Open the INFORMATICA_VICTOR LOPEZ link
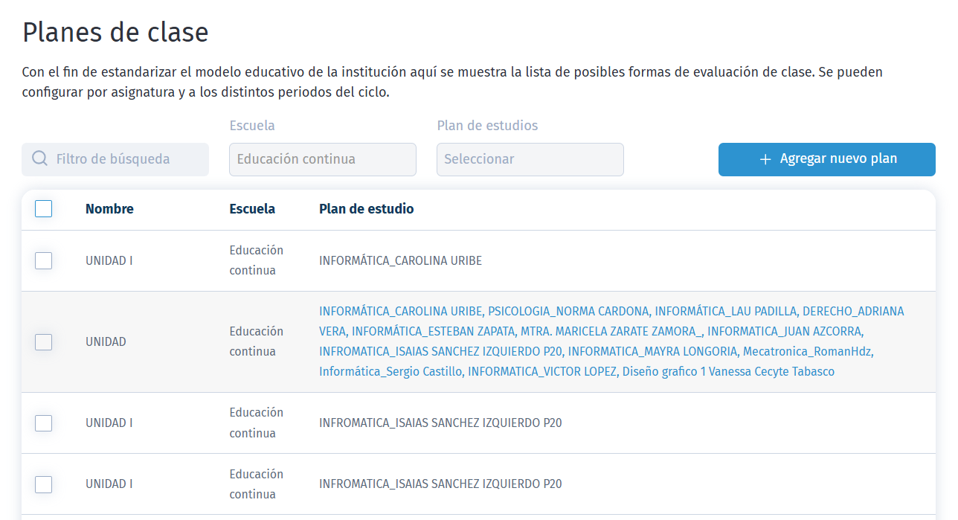Screen dimensions: 958x520 (x=543, y=371)
